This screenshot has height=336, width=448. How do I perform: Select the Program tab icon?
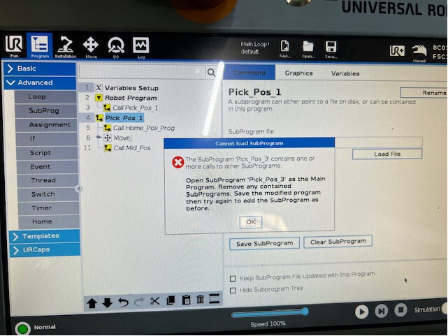(39, 46)
